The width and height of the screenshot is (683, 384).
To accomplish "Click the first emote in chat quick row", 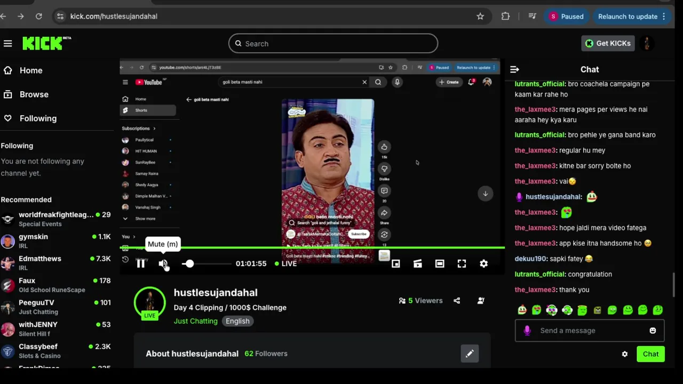I will pos(522,310).
